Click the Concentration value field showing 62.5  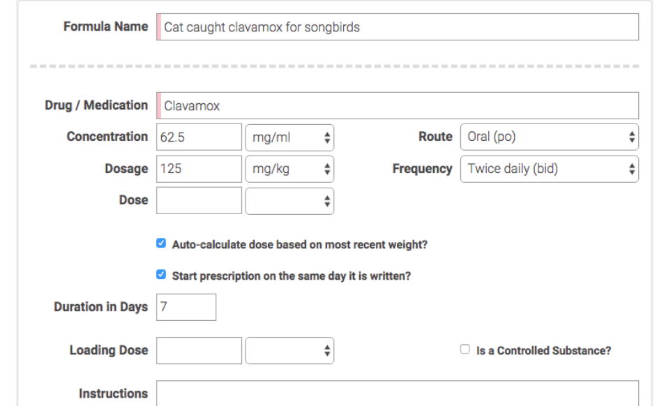pyautogui.click(x=199, y=137)
